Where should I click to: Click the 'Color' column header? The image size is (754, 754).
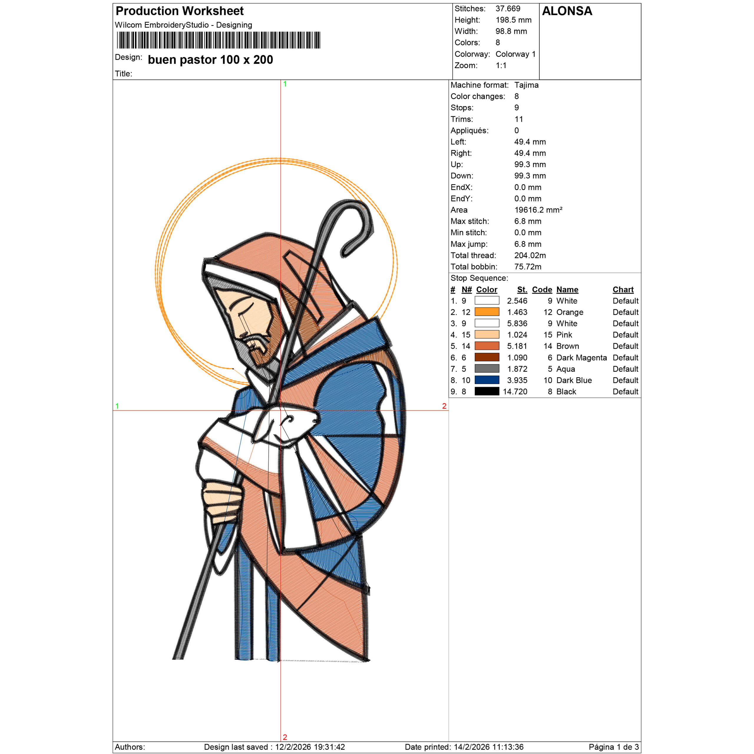coord(487,290)
